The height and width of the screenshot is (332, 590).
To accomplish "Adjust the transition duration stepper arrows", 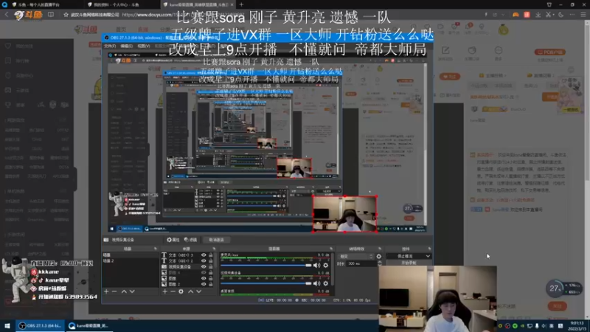I will [x=380, y=264].
